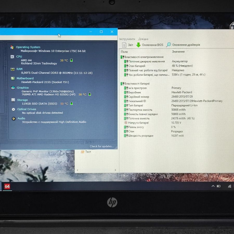Click the battery tray icon

click(x=219, y=186)
